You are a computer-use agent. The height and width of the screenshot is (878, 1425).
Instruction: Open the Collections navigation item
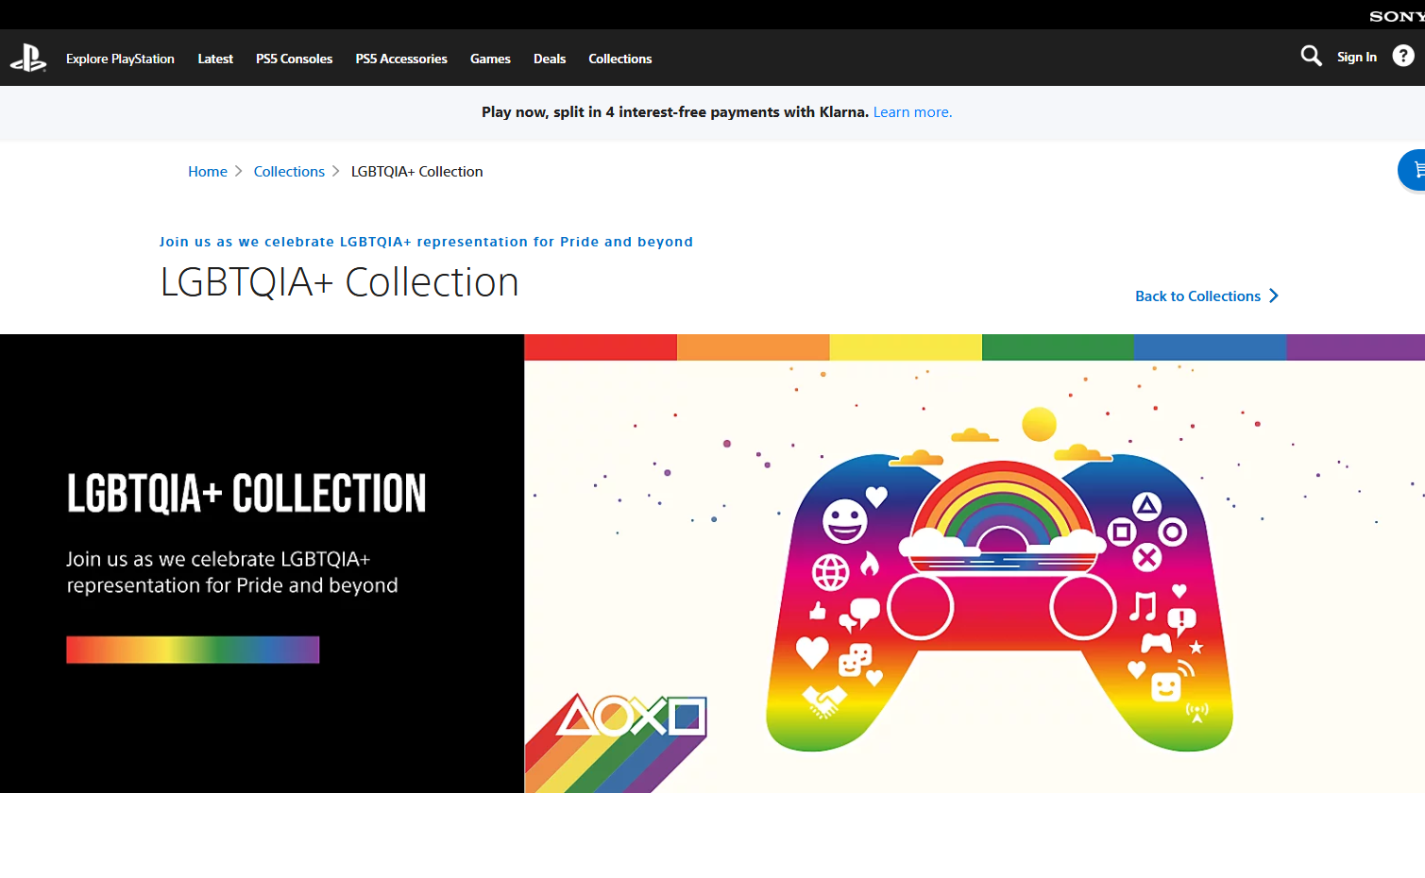pos(620,59)
